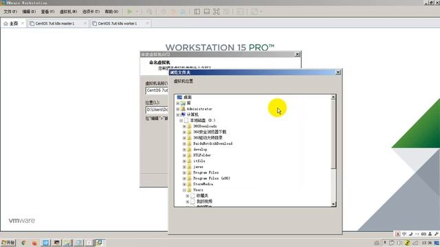Select the 我的视频 my videos folder

[x=204, y=202]
